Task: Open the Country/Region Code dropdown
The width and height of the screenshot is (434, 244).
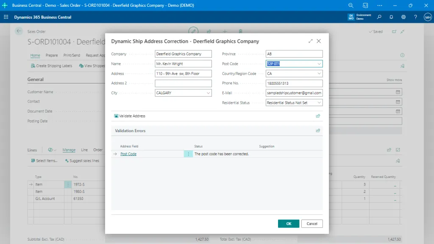Action: click(319, 73)
